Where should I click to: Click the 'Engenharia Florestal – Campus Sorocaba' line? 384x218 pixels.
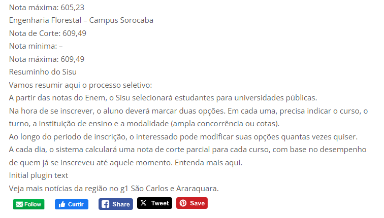click(81, 20)
